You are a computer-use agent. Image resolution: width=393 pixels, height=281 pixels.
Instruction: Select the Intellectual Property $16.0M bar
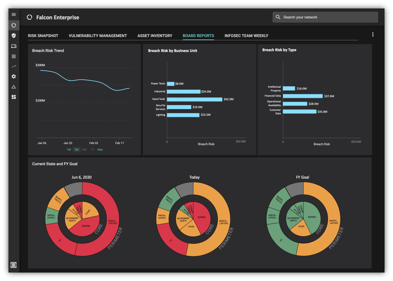tap(289, 89)
